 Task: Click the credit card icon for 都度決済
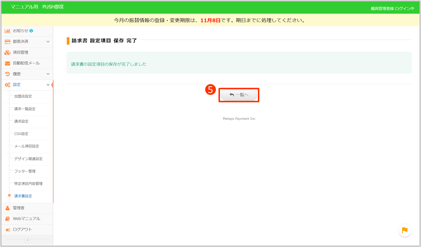click(7, 42)
